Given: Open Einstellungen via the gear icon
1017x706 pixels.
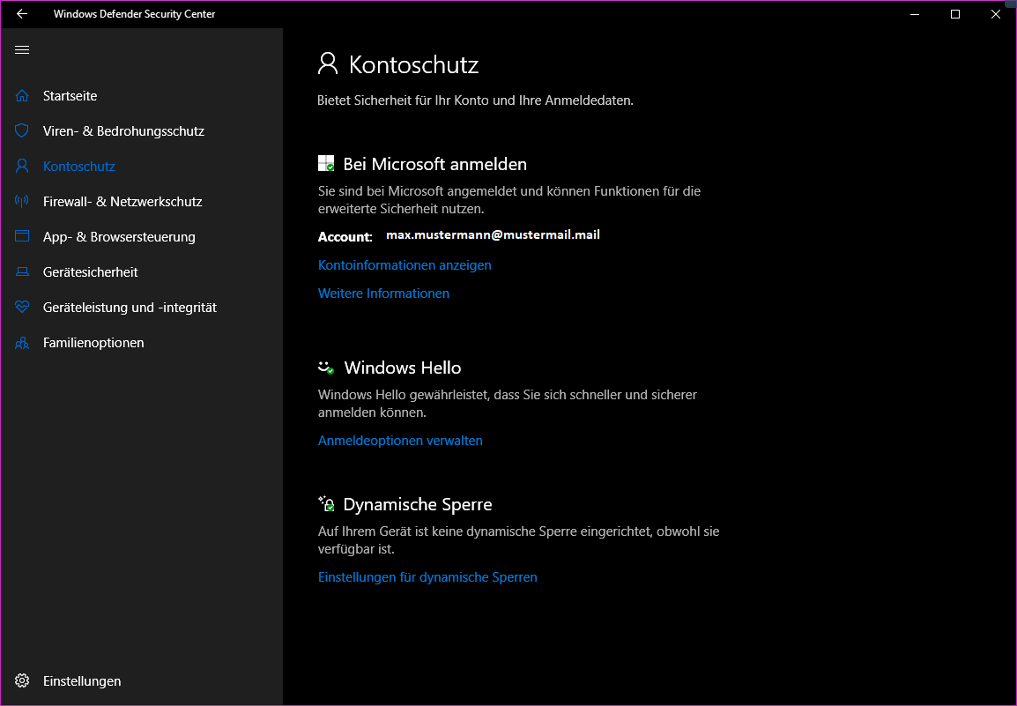Looking at the screenshot, I should 22,680.
